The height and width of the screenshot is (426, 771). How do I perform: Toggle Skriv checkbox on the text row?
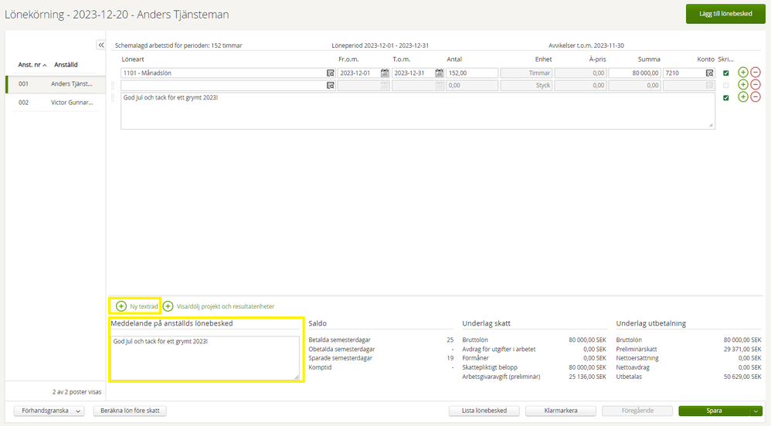coord(725,98)
